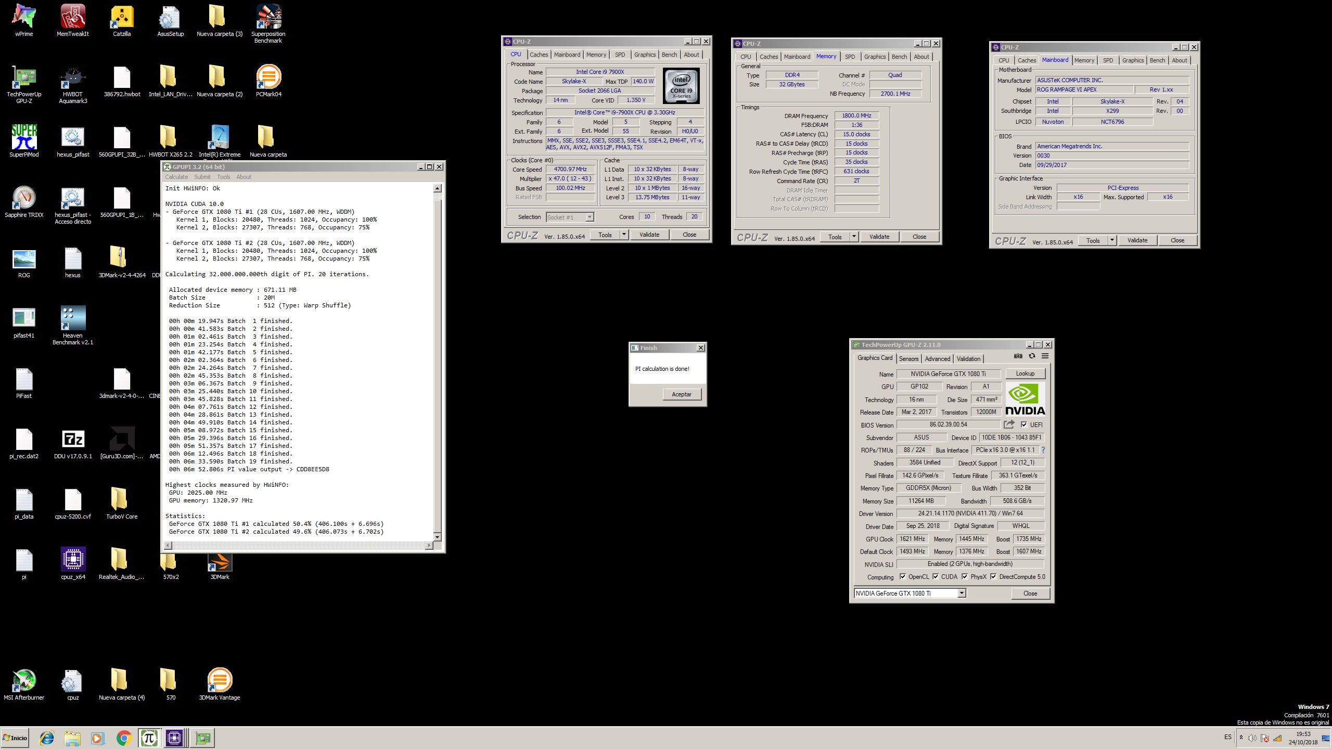The image size is (1332, 749).
Task: Show hidden system tray icons
Action: 1241,738
